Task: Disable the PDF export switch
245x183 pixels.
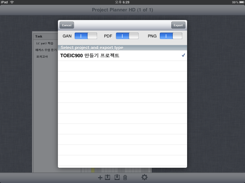Action: tap(127, 36)
